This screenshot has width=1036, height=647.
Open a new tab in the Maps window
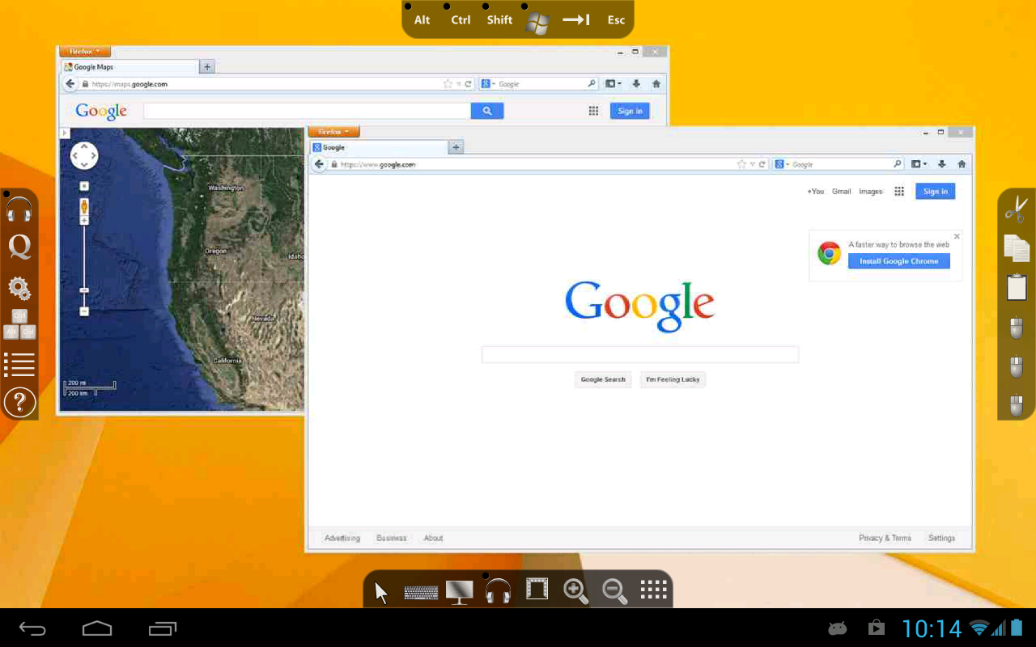(x=207, y=67)
